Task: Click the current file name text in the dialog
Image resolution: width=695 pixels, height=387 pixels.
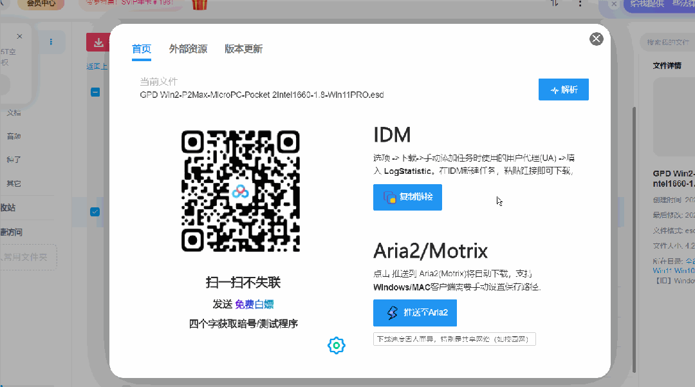Action: 262,95
